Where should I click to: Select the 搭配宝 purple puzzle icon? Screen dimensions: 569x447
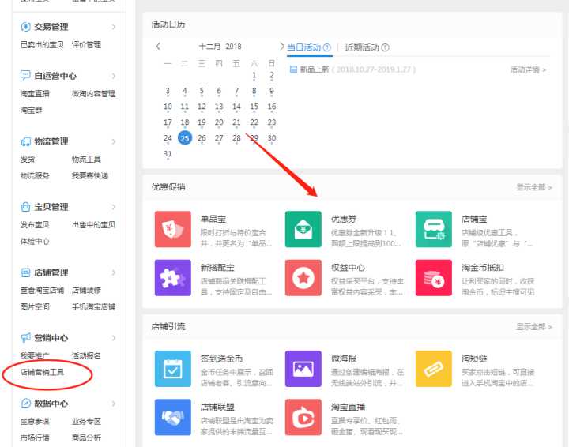point(173,278)
